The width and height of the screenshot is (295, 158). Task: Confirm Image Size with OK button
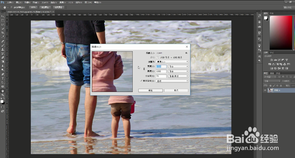pyautogui.click(x=151, y=90)
